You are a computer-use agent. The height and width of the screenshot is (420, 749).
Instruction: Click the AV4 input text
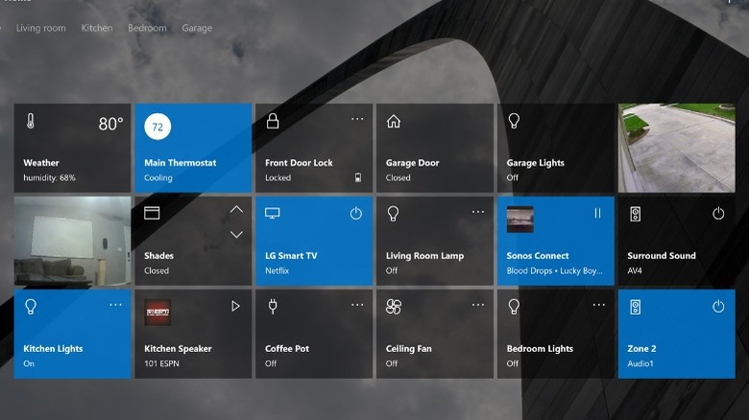coord(635,270)
